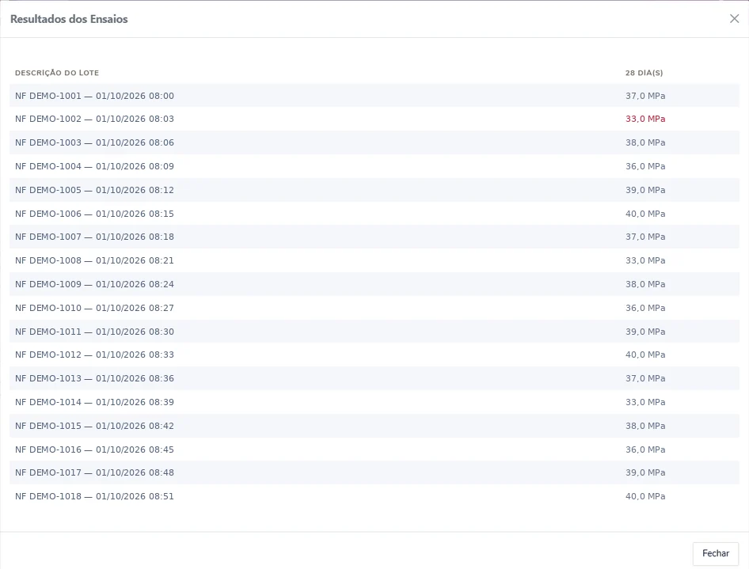Click the 39,0 MPa result for DEMO-1011
This screenshot has width=749, height=569.
tap(645, 332)
